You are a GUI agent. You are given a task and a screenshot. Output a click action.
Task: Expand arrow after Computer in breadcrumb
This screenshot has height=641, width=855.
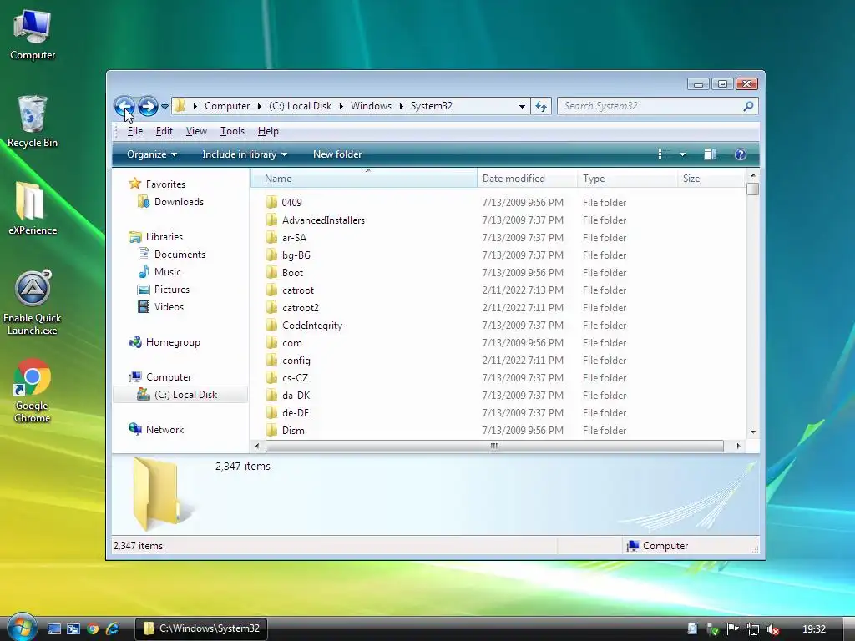(259, 106)
